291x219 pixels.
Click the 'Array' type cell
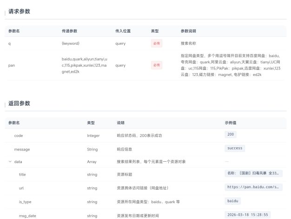[92, 162]
